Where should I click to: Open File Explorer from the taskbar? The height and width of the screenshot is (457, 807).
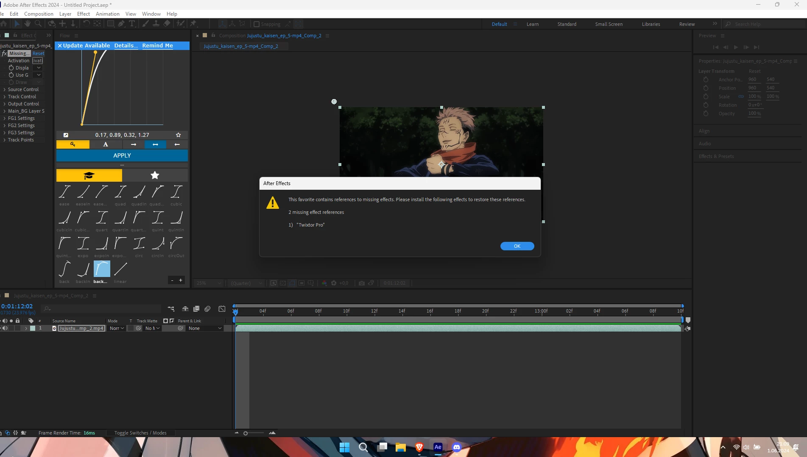pyautogui.click(x=401, y=447)
